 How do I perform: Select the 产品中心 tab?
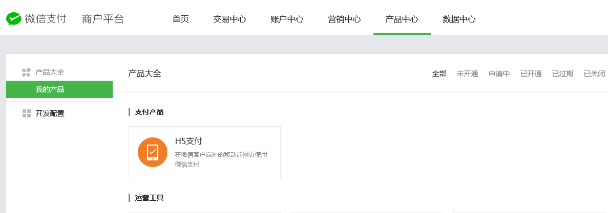point(402,19)
